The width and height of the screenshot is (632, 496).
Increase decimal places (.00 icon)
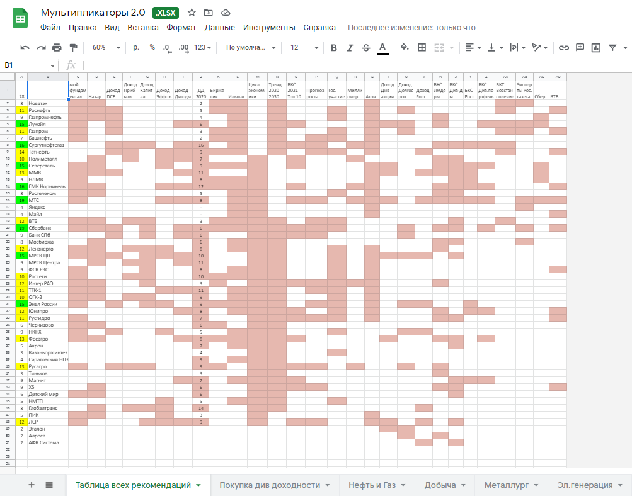point(184,48)
